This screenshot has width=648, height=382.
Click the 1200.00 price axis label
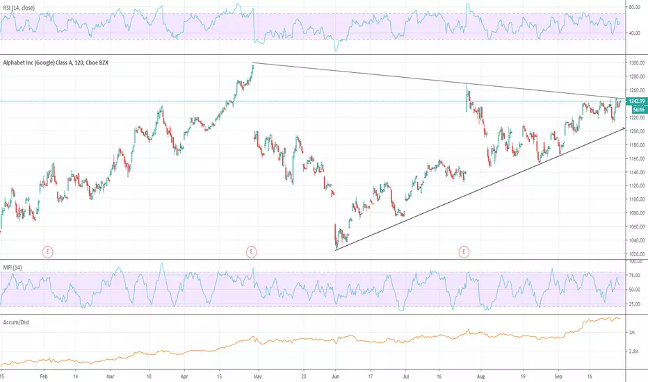click(x=637, y=131)
